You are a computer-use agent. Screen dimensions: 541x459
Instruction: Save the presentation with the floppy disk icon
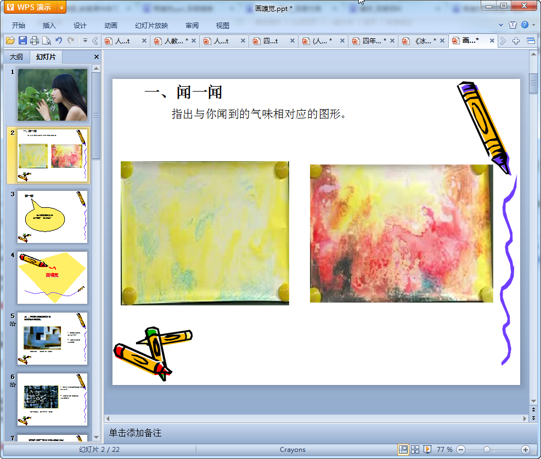(22, 41)
